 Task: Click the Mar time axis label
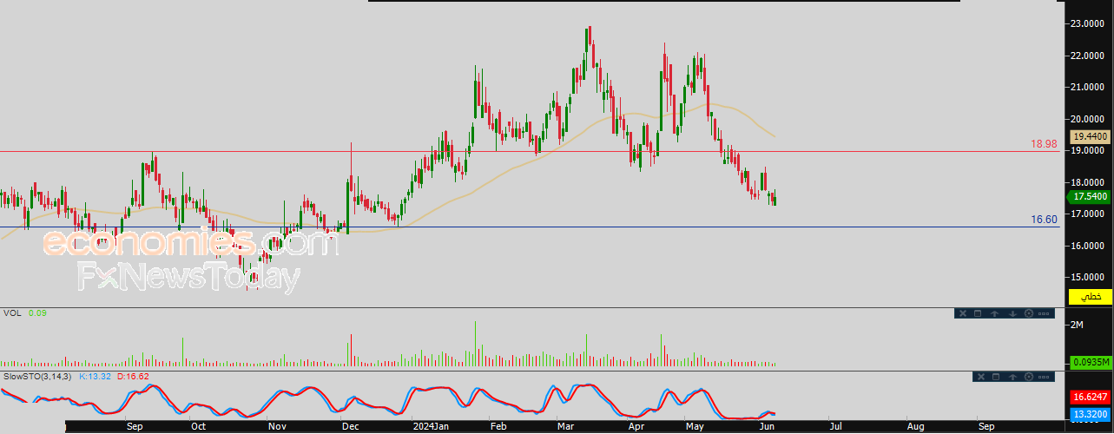[566, 427]
